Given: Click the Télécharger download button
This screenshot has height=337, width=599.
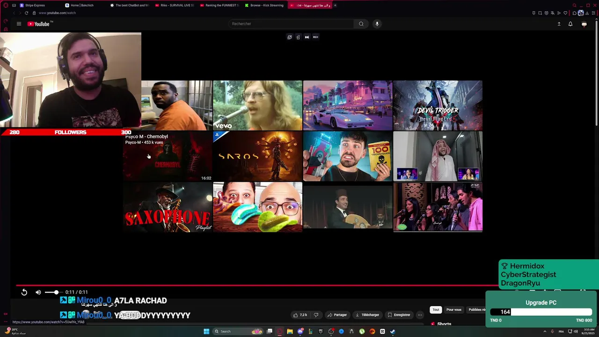Looking at the screenshot, I should 367,315.
